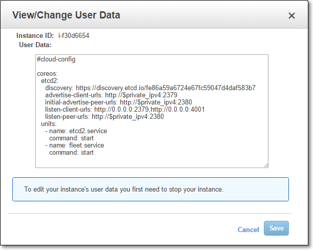
Task: Cancel the user data changes
Action: [248, 230]
